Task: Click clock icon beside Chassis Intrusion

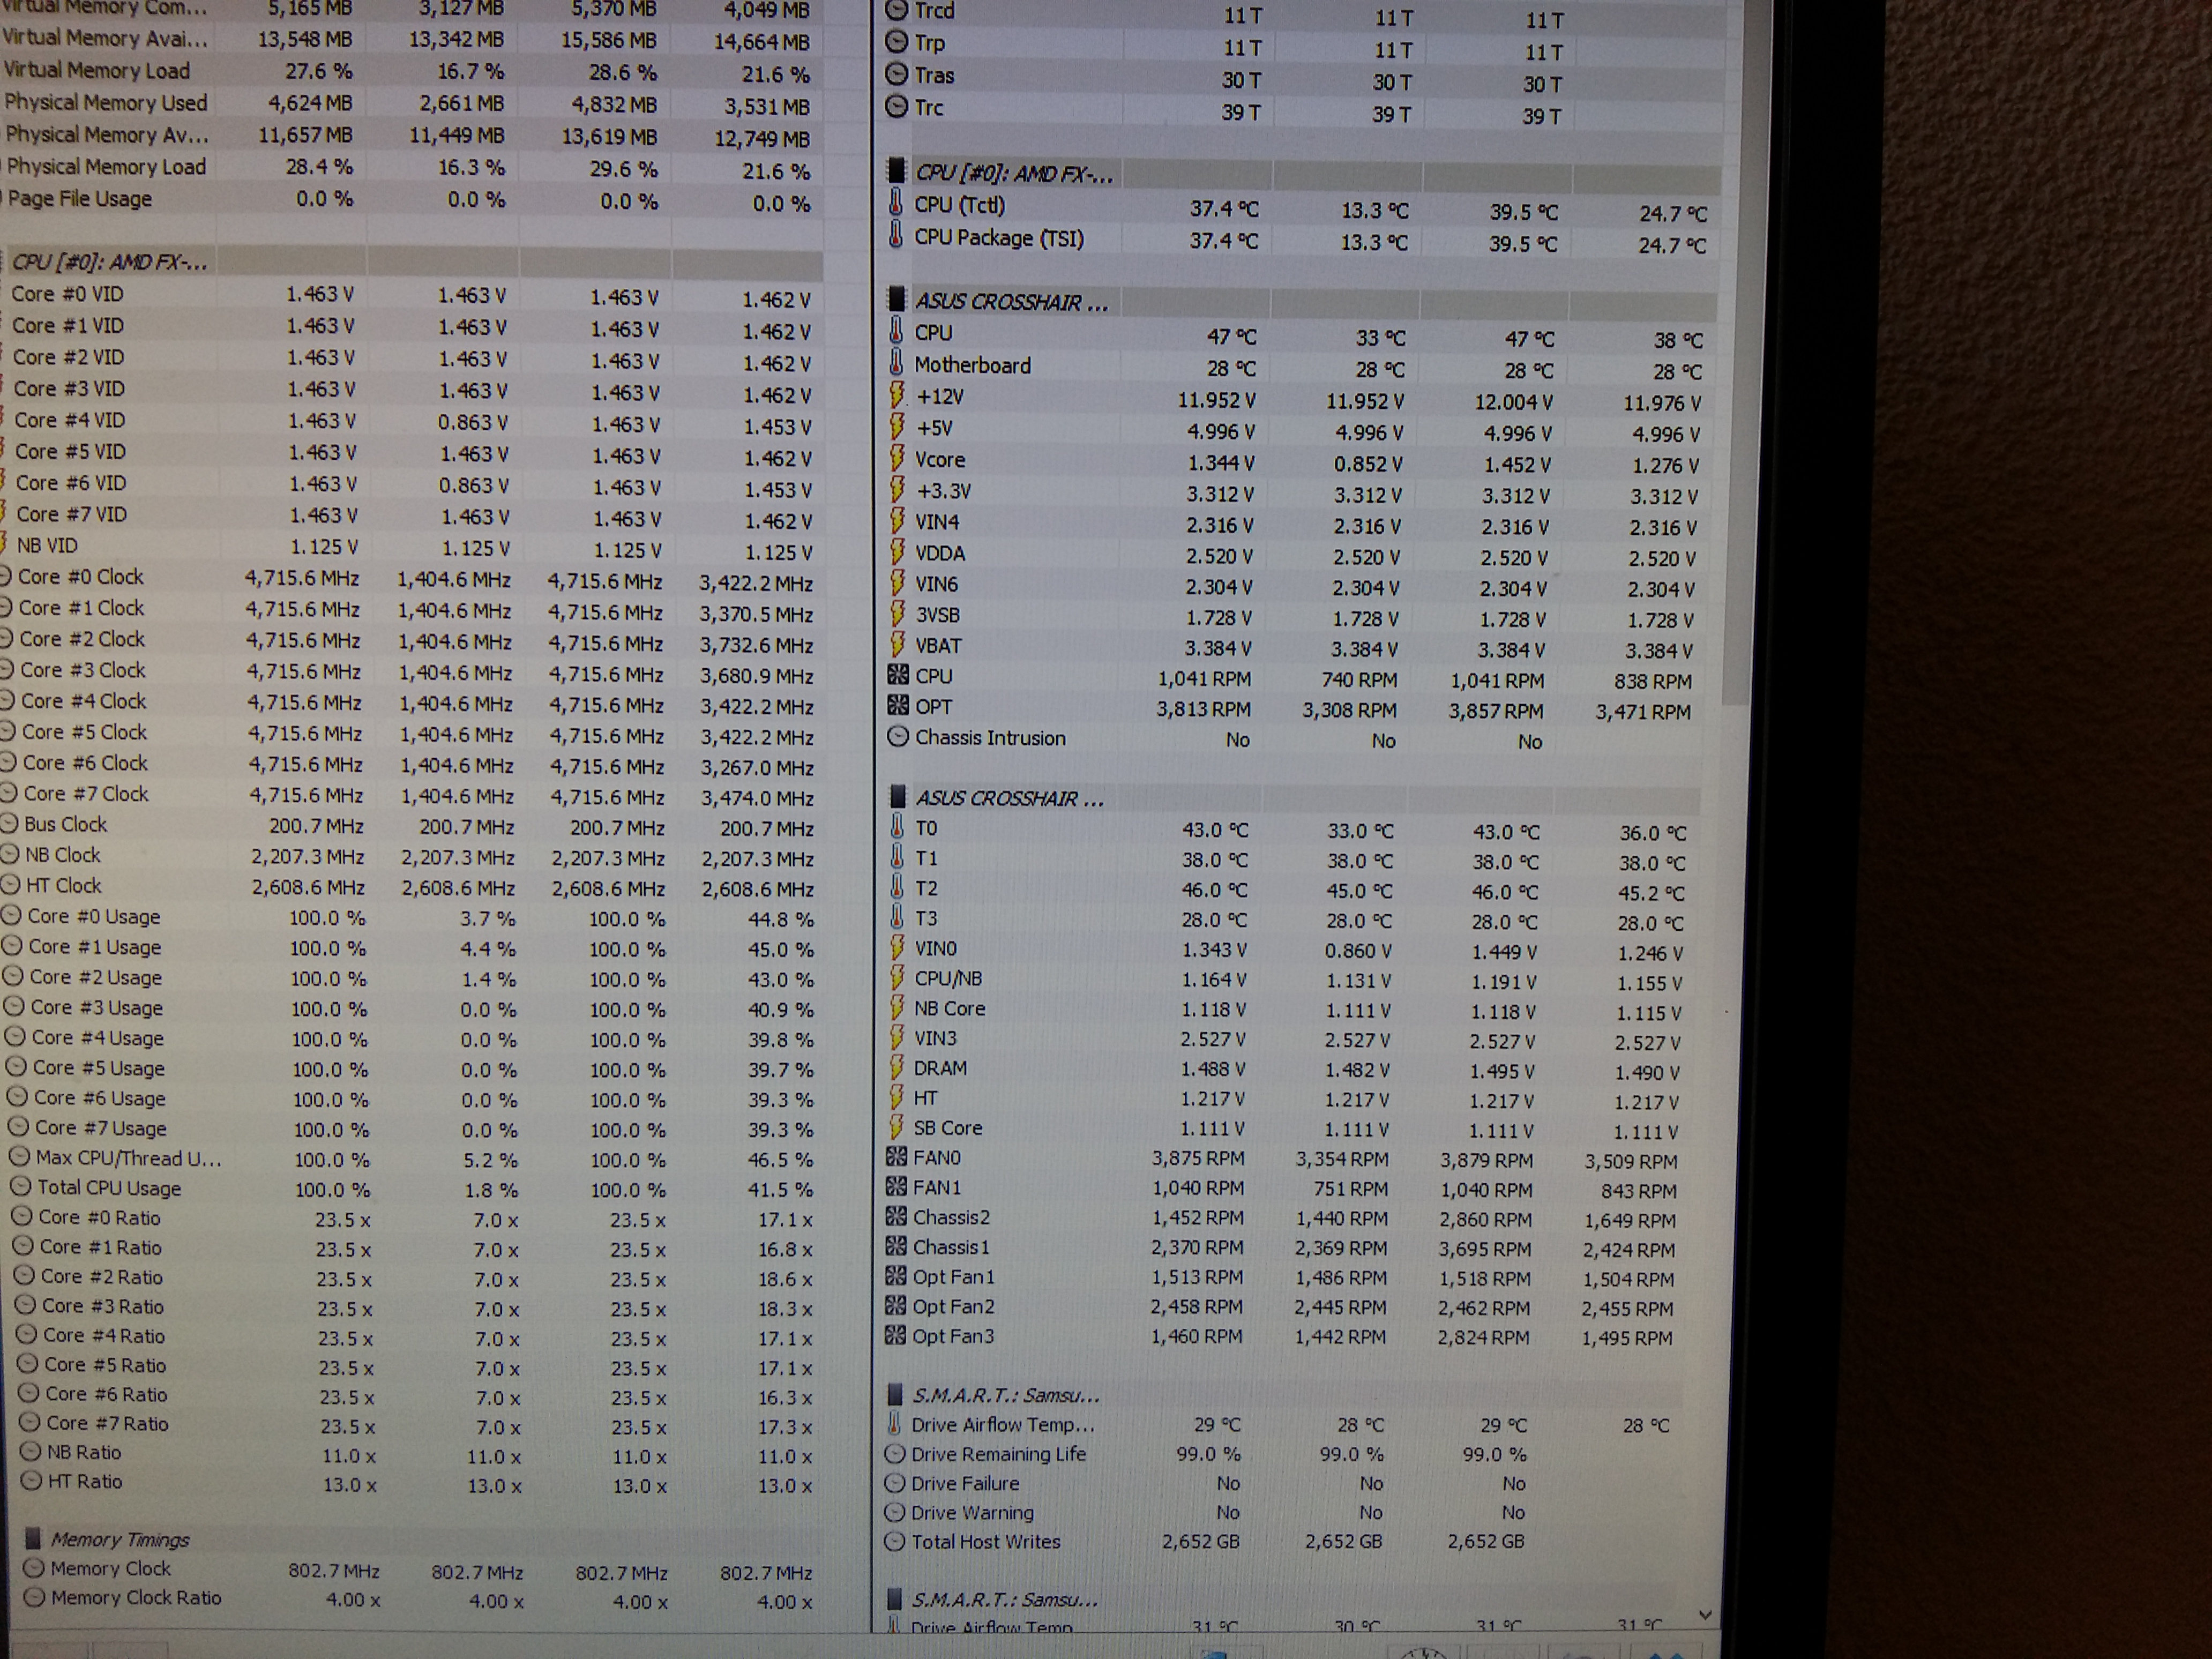Action: [x=898, y=737]
